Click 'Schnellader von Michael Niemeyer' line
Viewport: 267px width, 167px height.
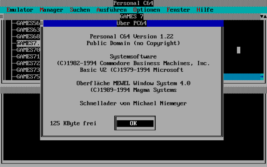pos(133,103)
